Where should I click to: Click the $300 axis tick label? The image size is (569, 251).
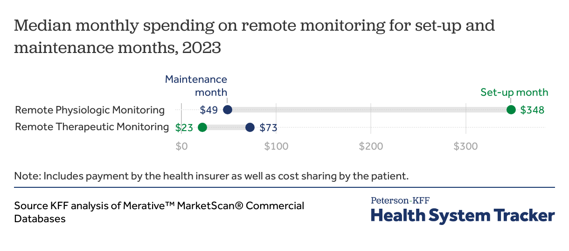(x=465, y=146)
